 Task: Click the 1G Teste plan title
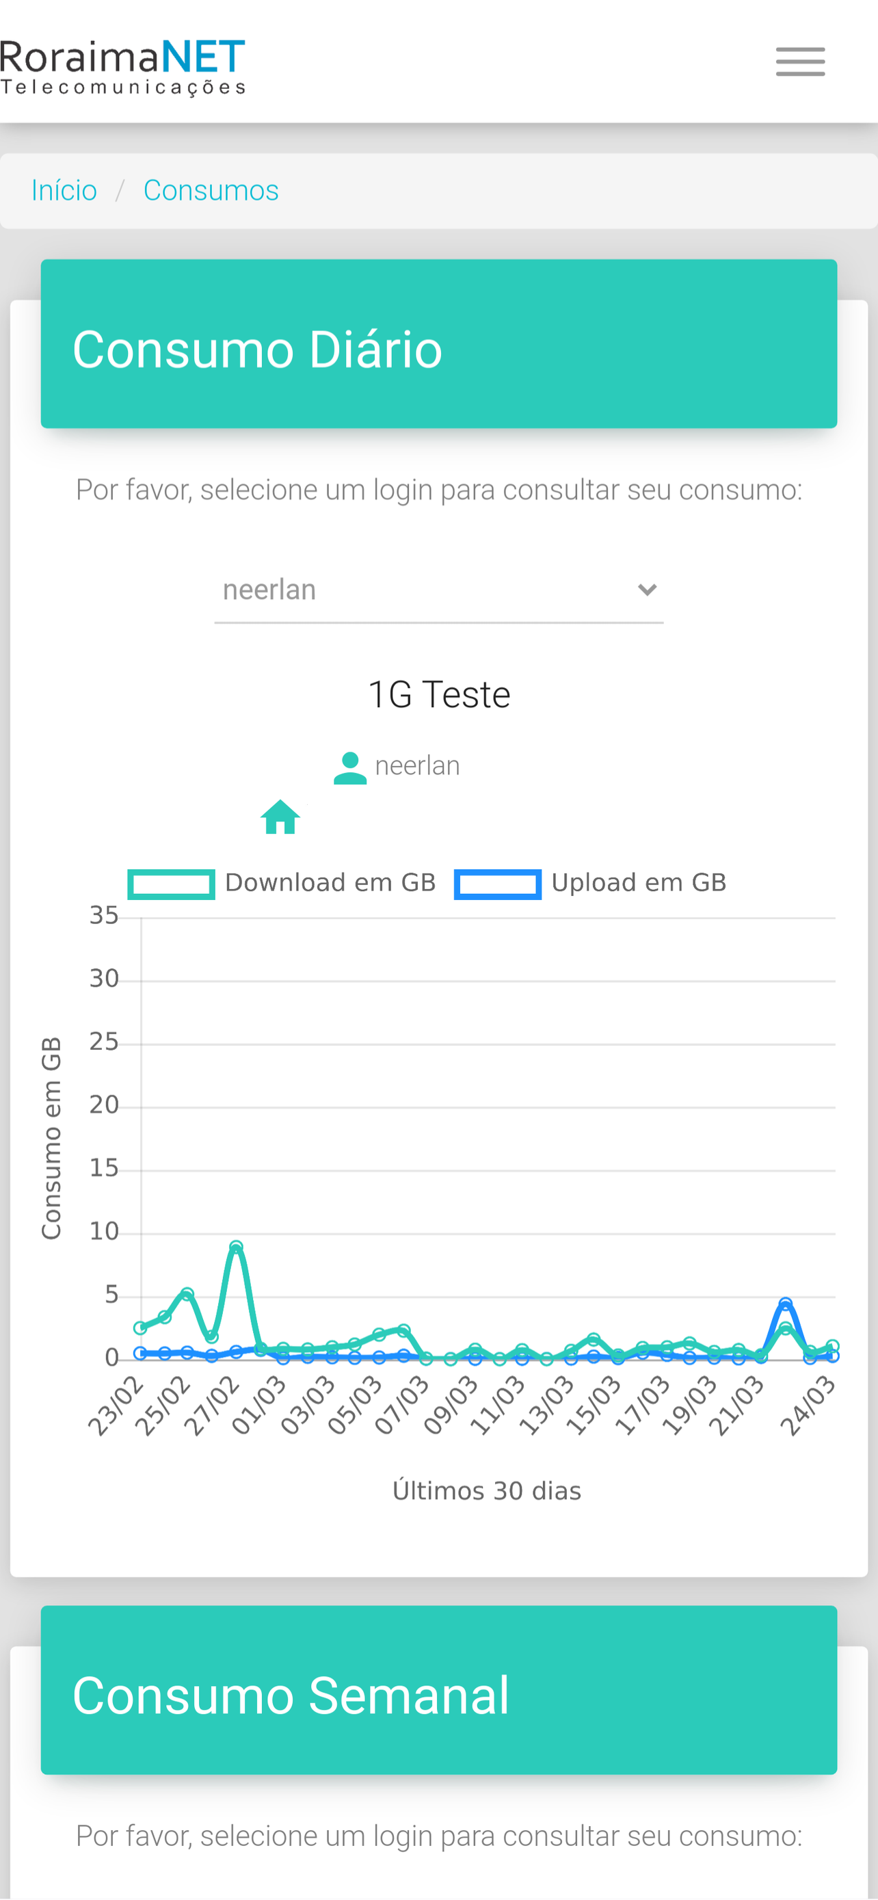tap(438, 695)
